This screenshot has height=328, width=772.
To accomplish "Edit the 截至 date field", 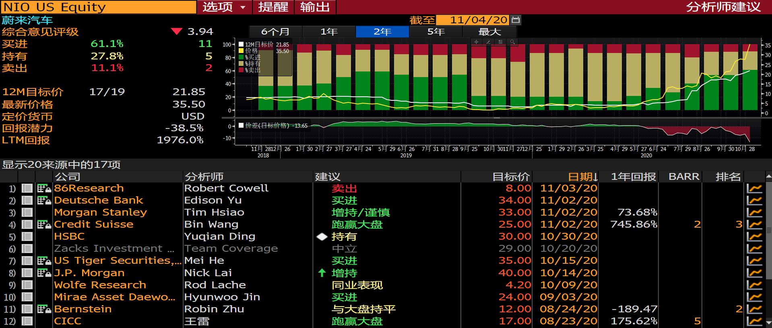I will (473, 20).
